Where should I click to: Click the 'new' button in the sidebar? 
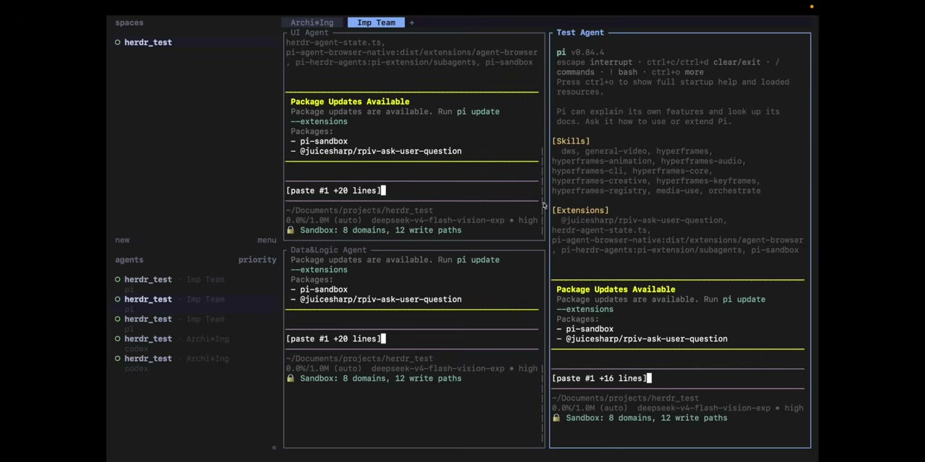point(122,240)
